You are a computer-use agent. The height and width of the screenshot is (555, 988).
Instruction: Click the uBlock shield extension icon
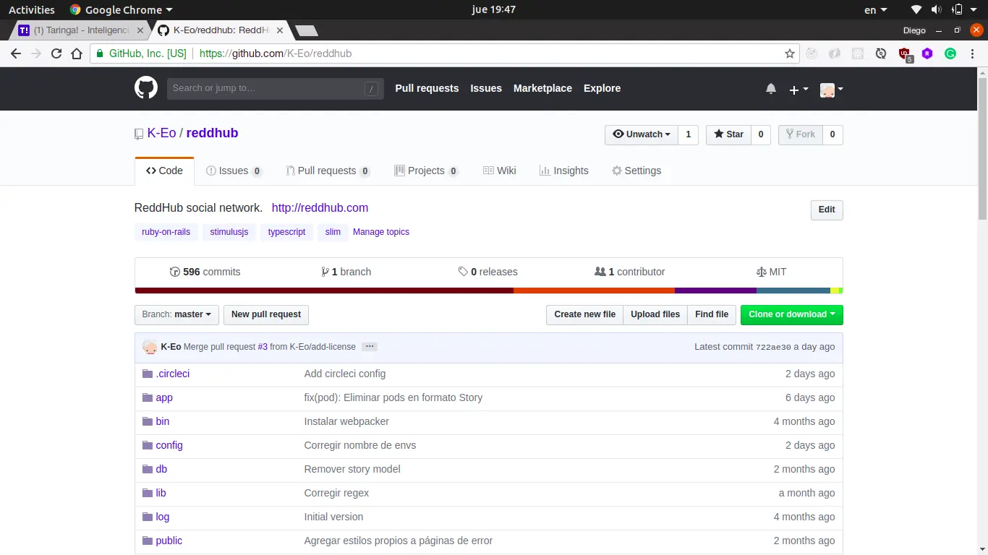coord(905,54)
